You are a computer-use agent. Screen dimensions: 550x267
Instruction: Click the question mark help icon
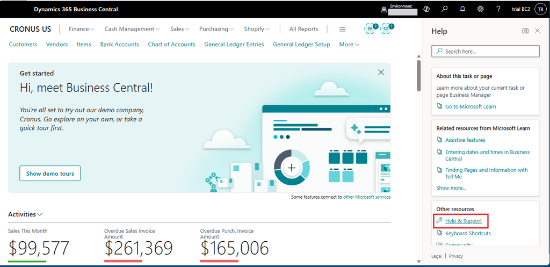pos(498,10)
